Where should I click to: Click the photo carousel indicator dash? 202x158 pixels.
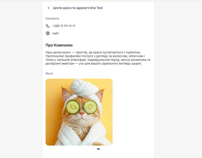point(98,149)
